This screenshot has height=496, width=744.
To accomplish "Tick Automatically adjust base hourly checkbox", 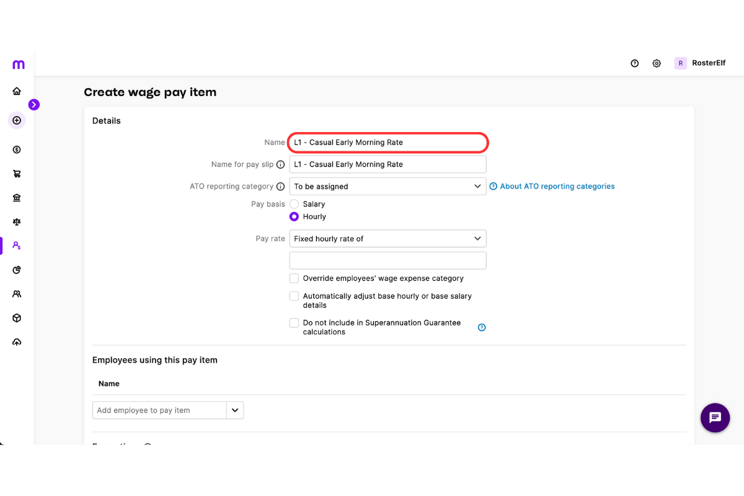I will pyautogui.click(x=294, y=296).
